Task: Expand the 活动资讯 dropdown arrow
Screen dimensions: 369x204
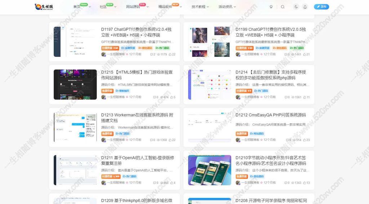Action: pos(235,7)
